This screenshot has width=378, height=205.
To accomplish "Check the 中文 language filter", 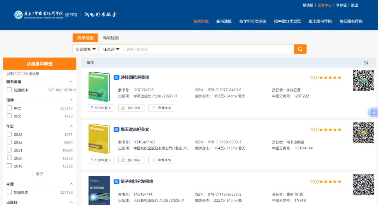I will coord(9,108).
